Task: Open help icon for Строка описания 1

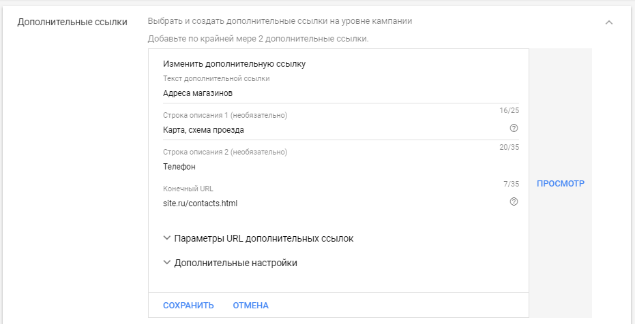Action: [514, 129]
